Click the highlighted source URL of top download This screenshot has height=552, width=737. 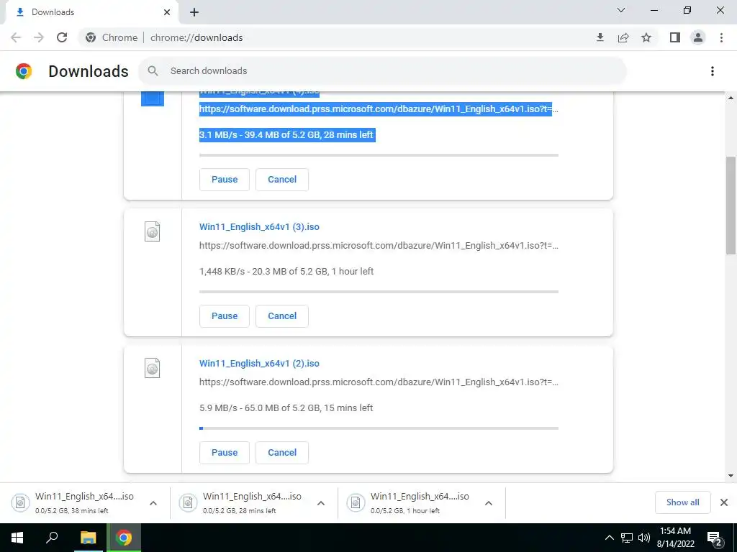(379, 109)
